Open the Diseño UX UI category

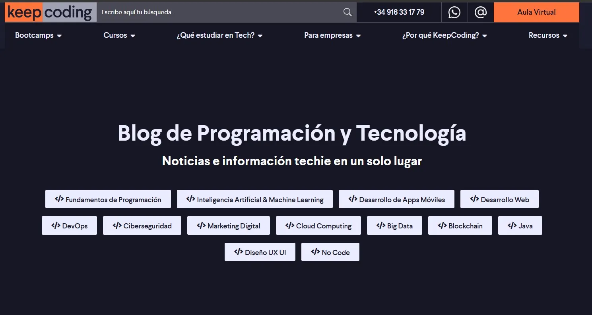(260, 251)
